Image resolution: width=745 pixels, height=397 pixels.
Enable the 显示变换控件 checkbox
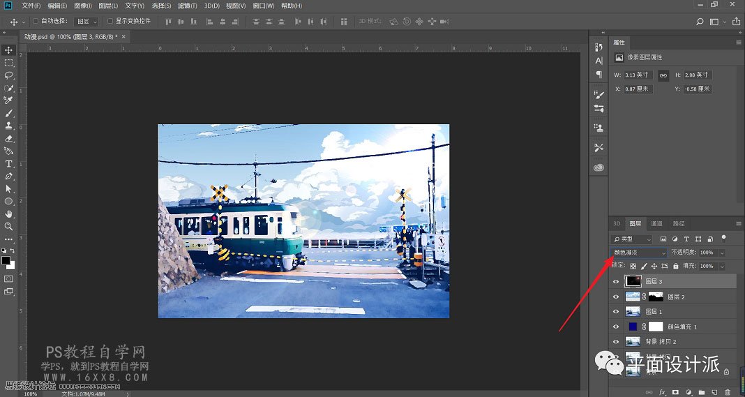tap(110, 22)
